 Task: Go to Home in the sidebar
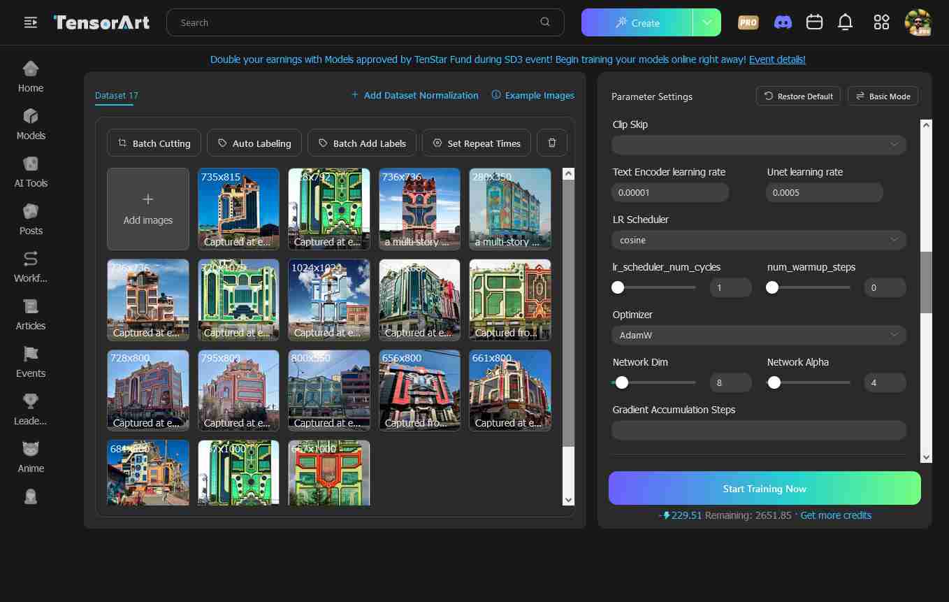pyautogui.click(x=31, y=77)
